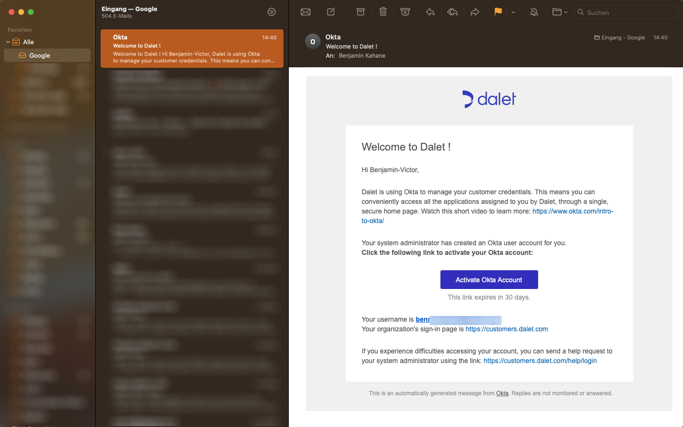Archive the selected Okta email
This screenshot has width=683, height=427.
tap(361, 12)
